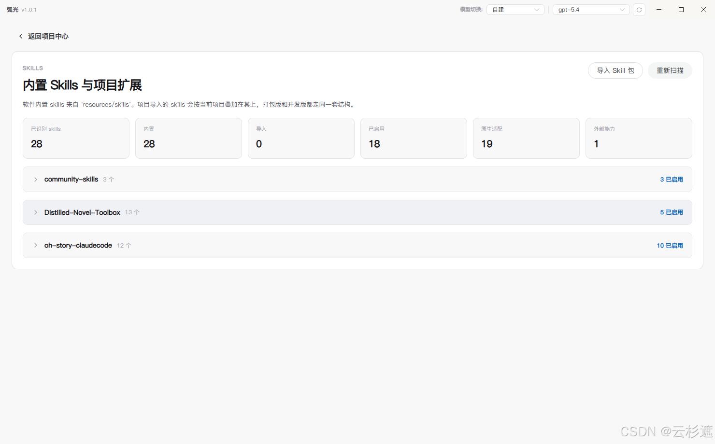This screenshot has width=715, height=444.
Task: Expand the community-skills group chevron
Action: click(36, 180)
